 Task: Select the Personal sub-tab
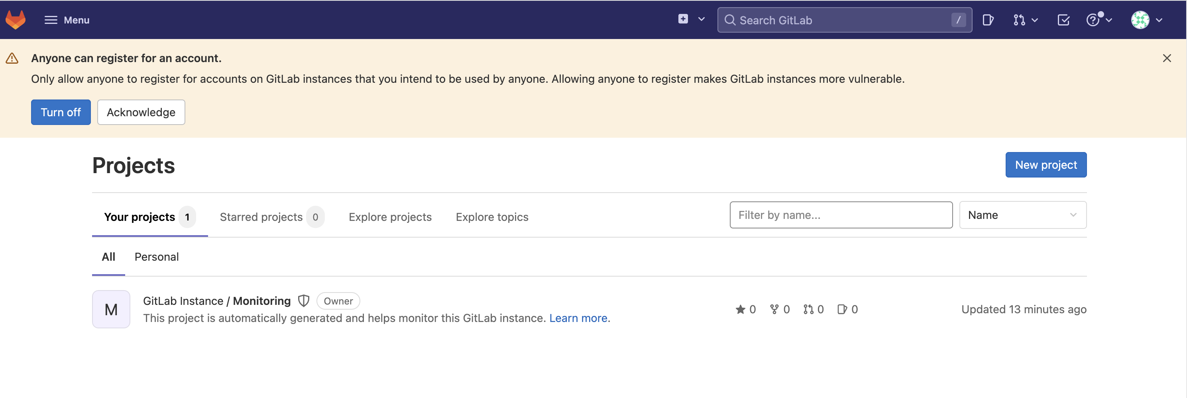[x=157, y=257]
